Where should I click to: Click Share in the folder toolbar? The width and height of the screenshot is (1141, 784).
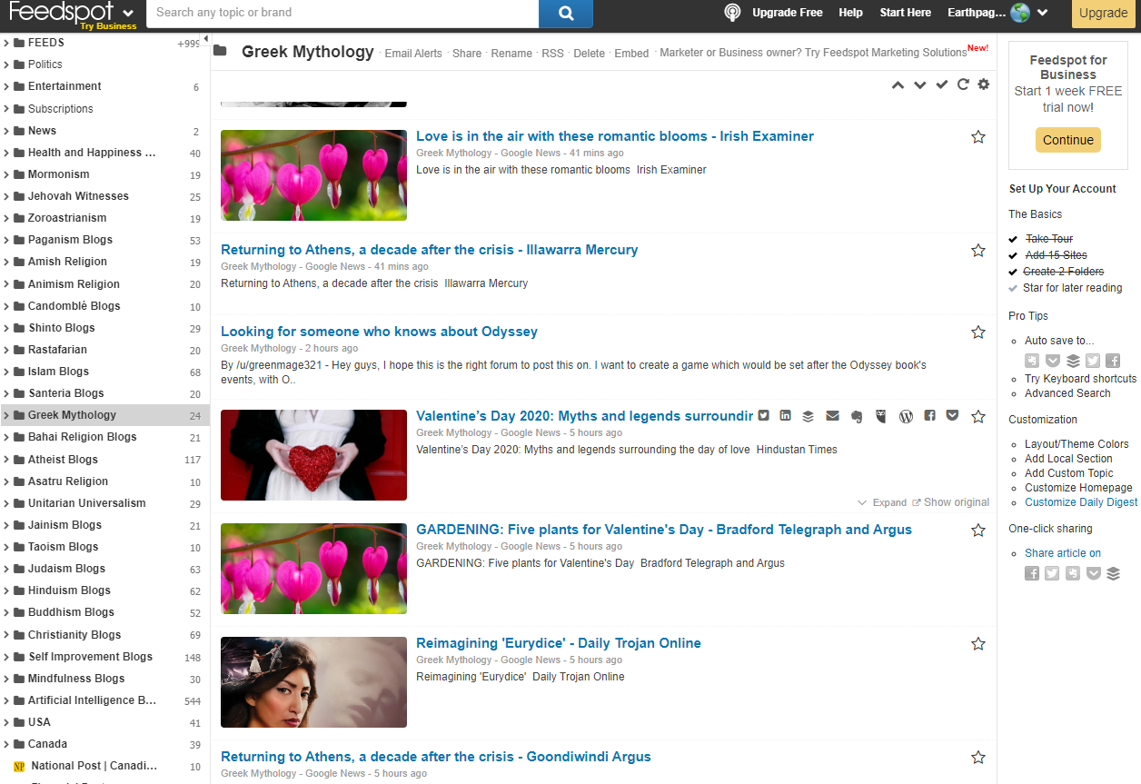(467, 54)
